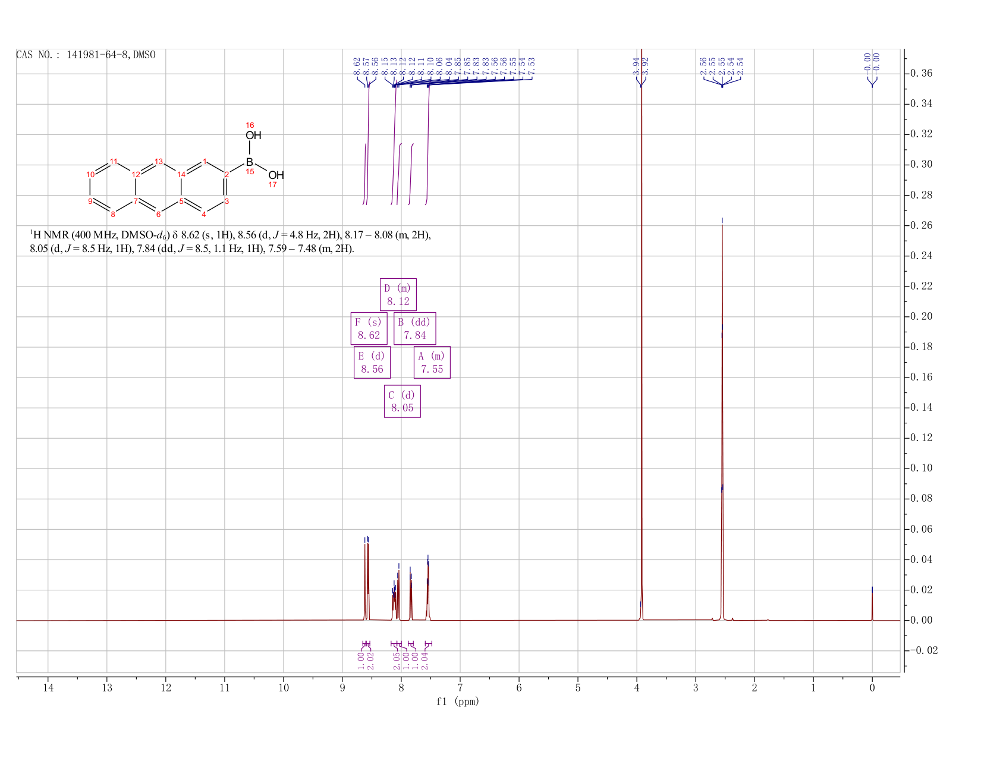Select the CAS NO. 141981-64-8 title text
981x758 pixels.
[86, 55]
